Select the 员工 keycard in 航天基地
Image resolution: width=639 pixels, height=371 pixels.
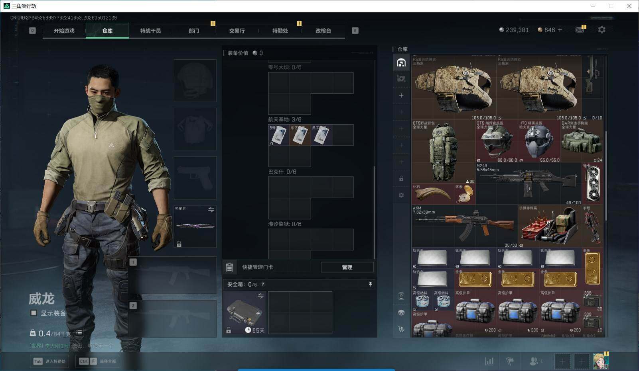tap(321, 135)
